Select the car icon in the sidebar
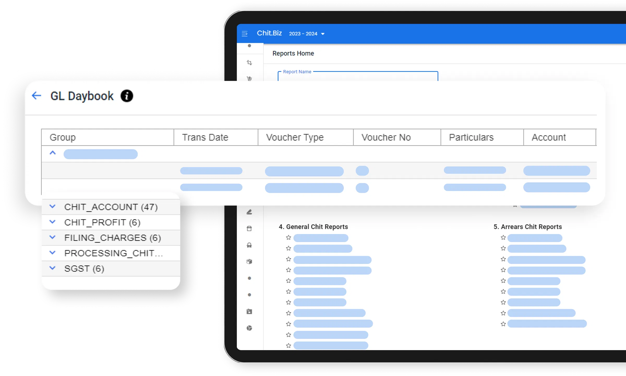Viewport: 626px width, 376px height. click(249, 245)
